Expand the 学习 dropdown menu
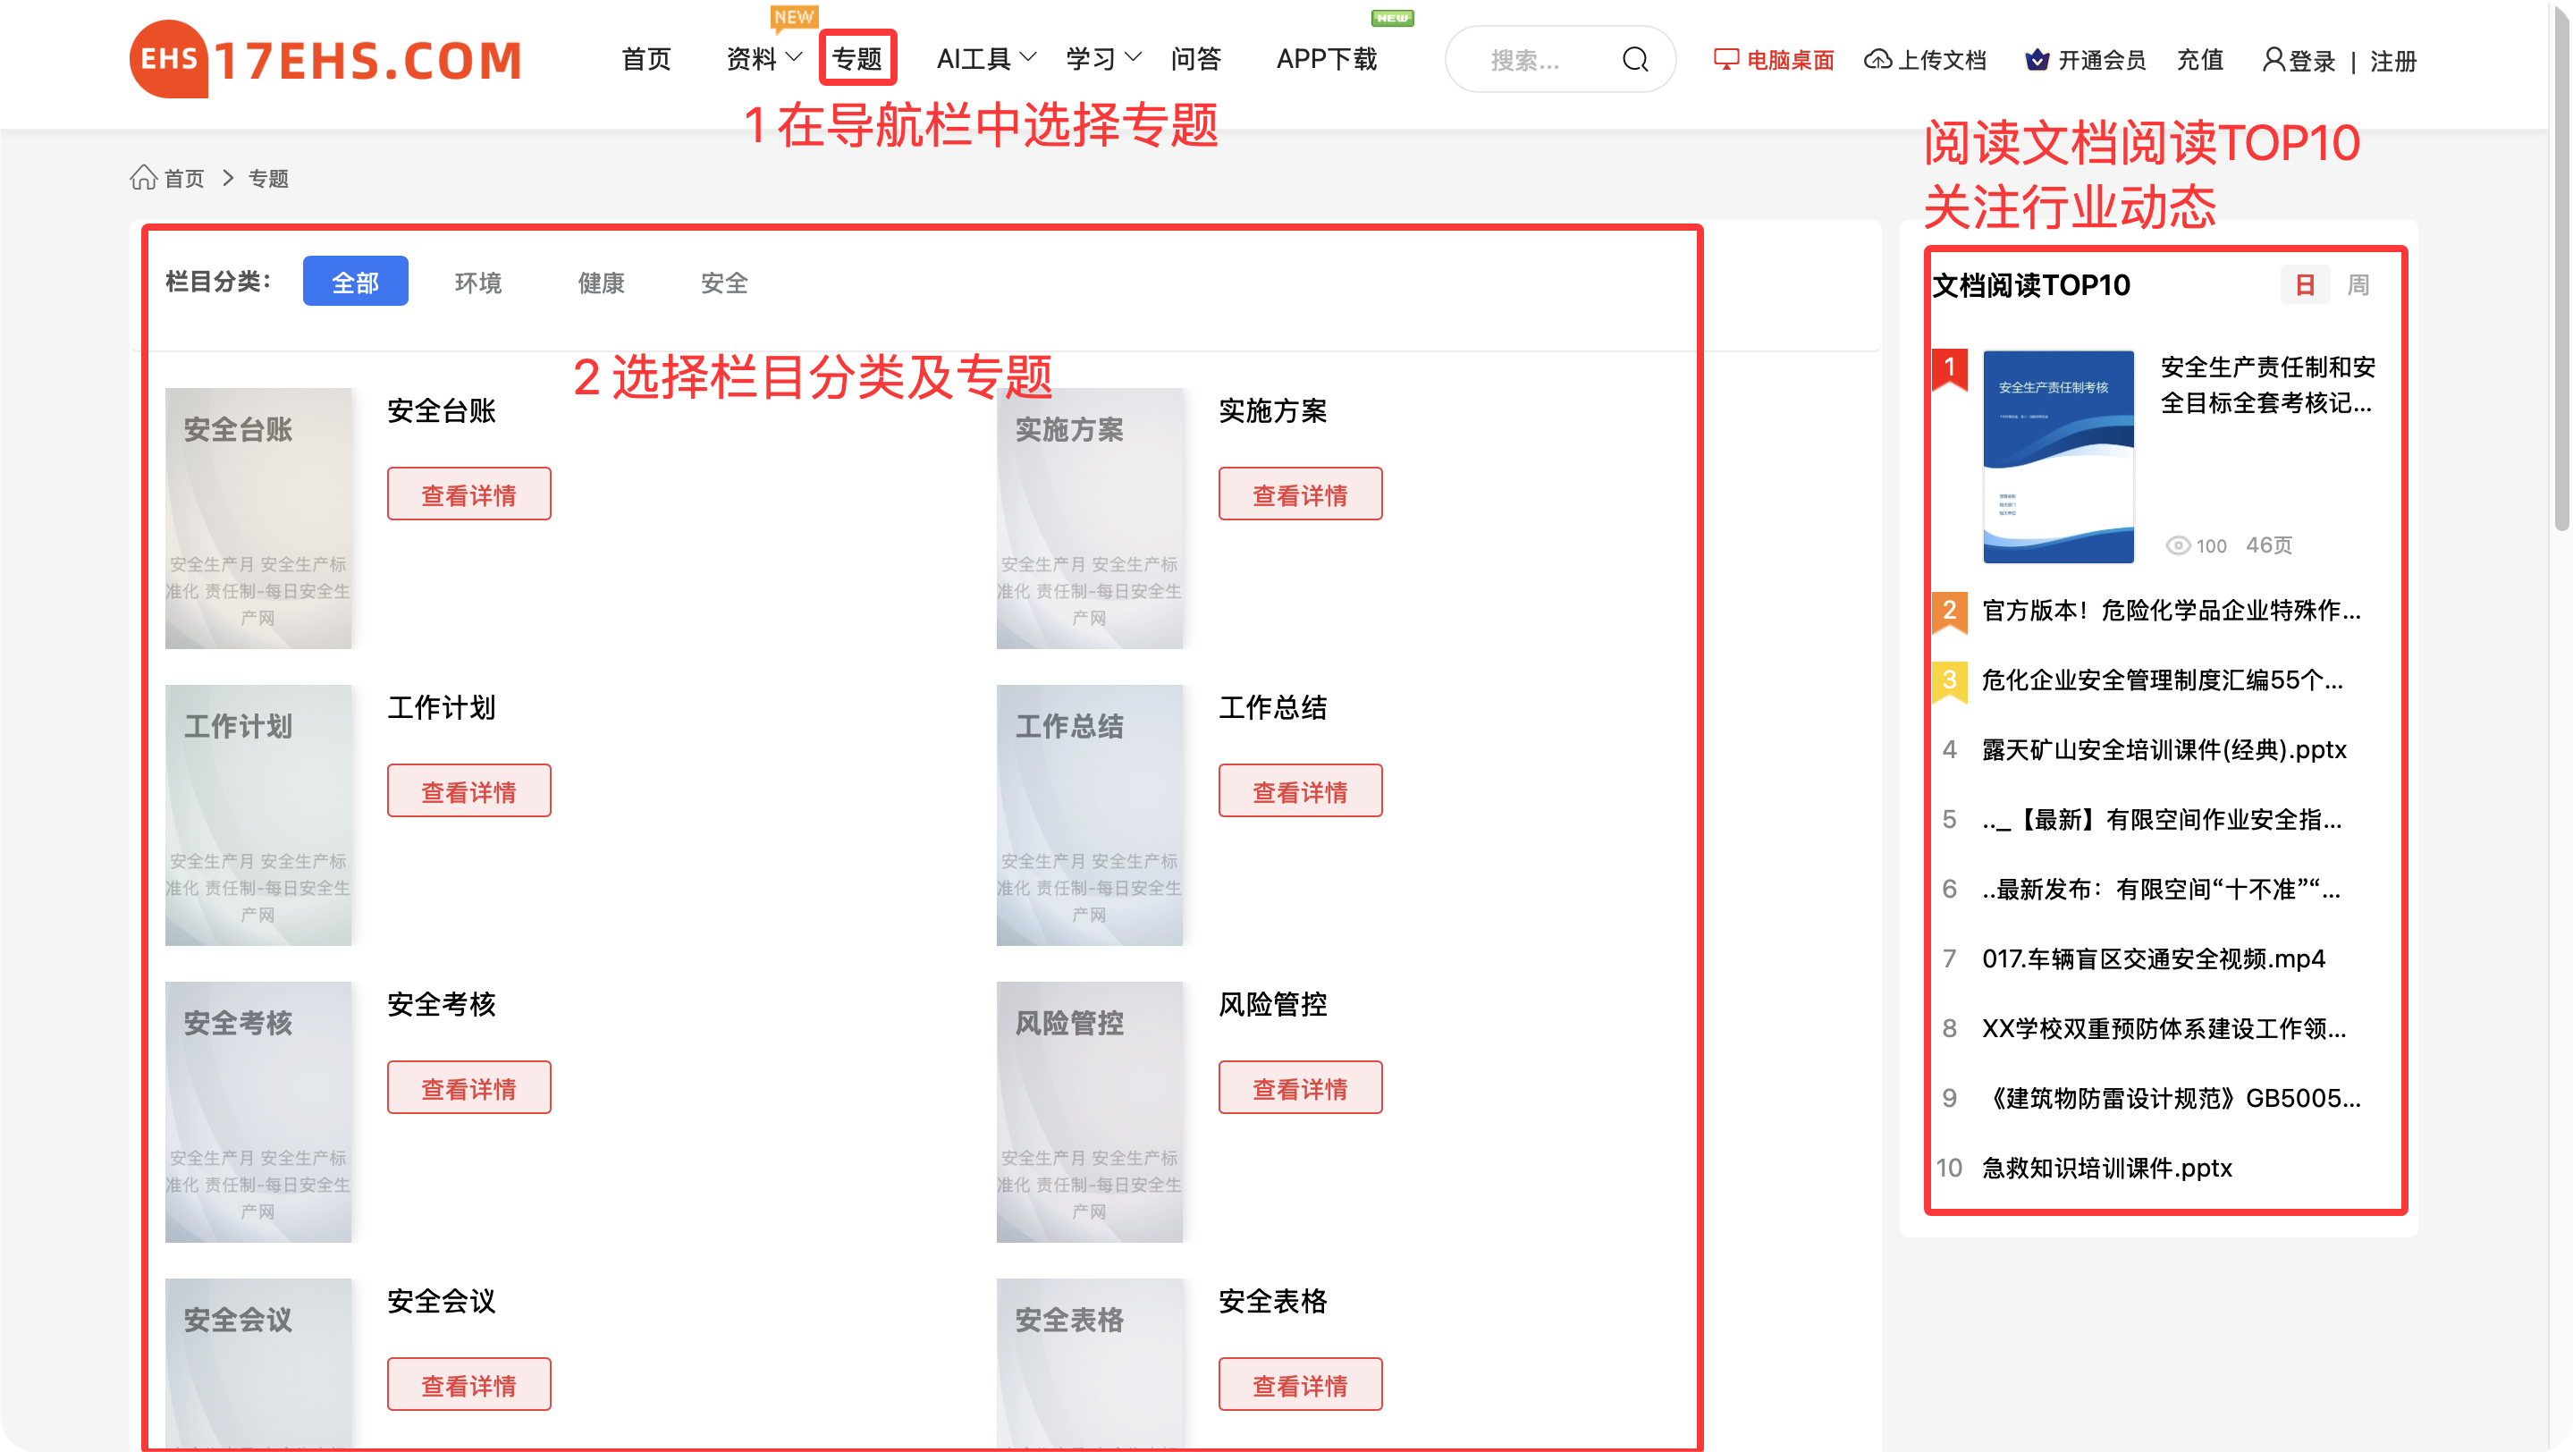 tap(1102, 59)
